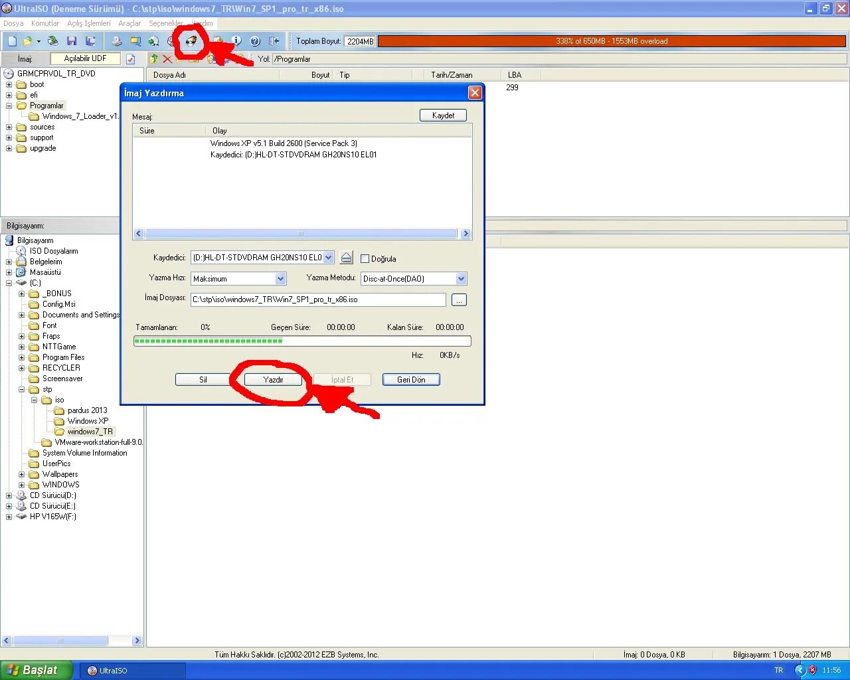Open the help question mark toolbar icon
Image resolution: width=850 pixels, height=680 pixels.
255,41
